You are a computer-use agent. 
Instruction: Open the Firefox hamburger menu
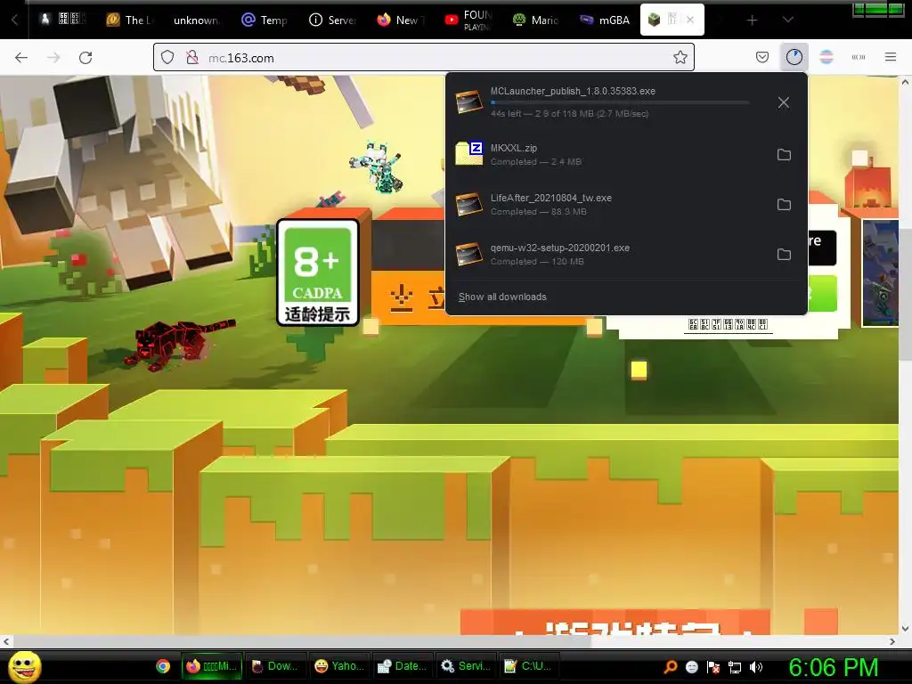pyautogui.click(x=891, y=57)
